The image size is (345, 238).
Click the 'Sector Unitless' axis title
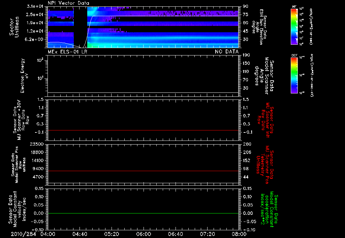tap(14, 27)
